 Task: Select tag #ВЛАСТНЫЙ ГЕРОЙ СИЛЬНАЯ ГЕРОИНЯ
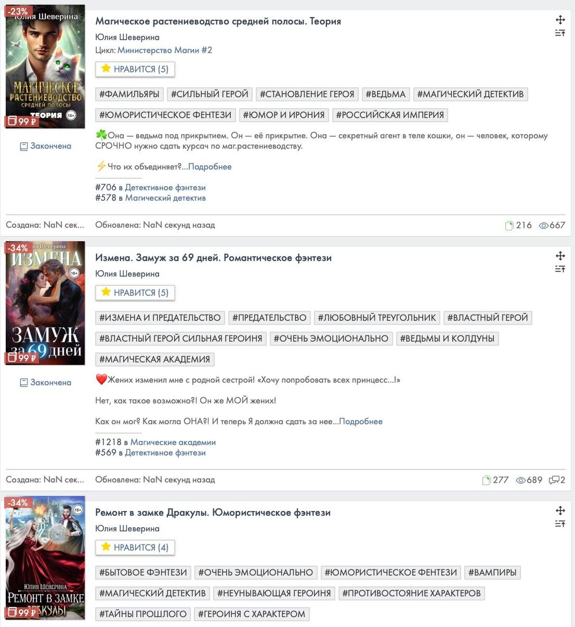coord(181,339)
